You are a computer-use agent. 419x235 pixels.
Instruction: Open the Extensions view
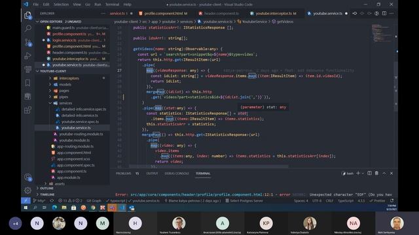coord(27,110)
